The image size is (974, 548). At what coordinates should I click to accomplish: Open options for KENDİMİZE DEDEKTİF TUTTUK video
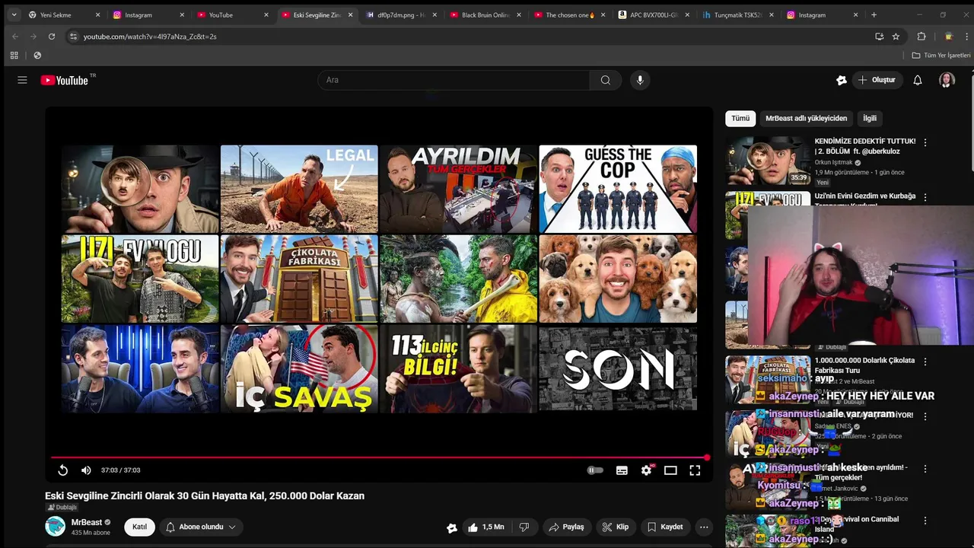[x=925, y=142]
